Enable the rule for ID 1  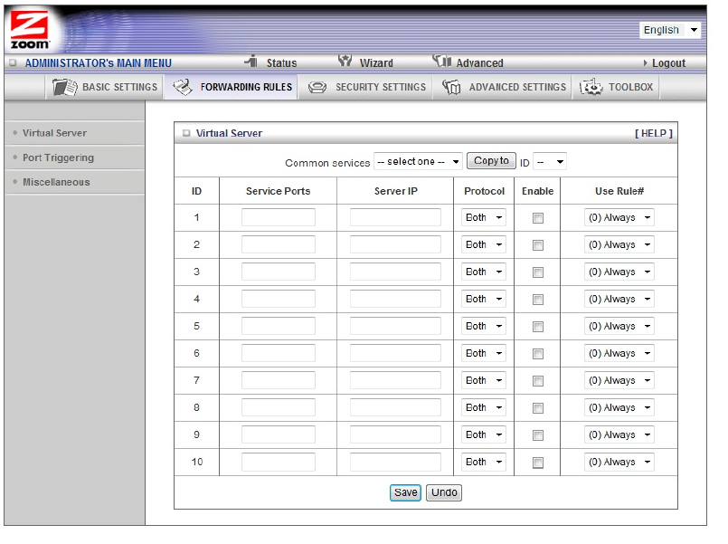point(538,218)
